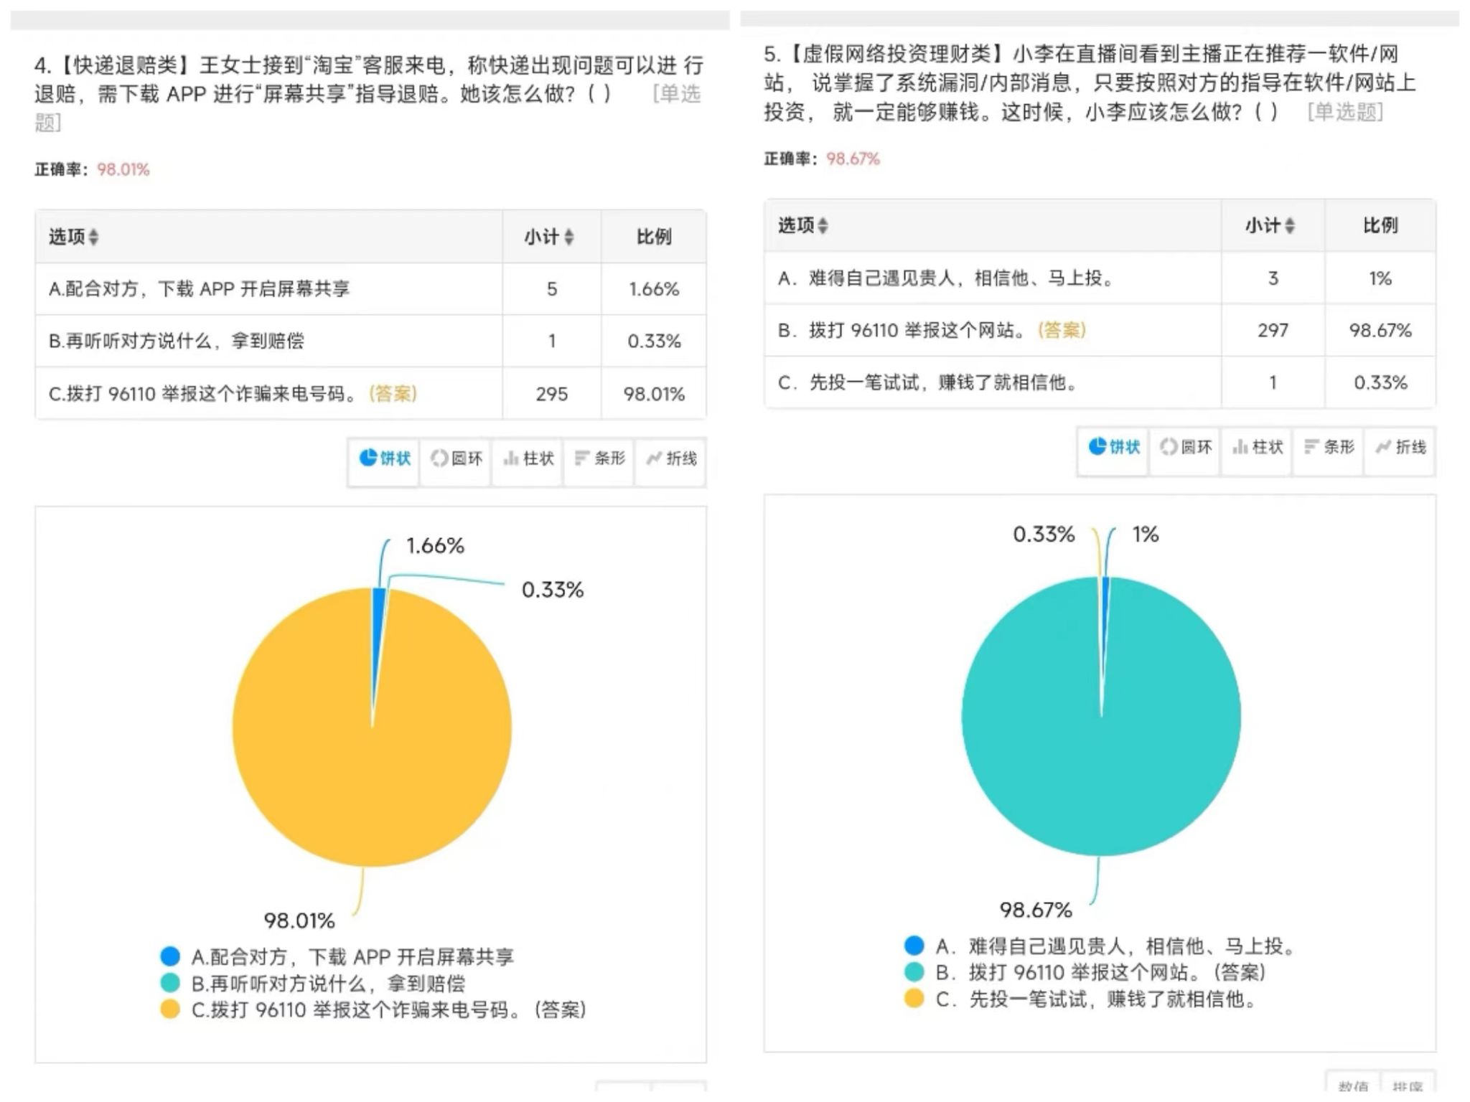
Task: Show question 5 as column chart (柱状)
Action: click(1258, 448)
